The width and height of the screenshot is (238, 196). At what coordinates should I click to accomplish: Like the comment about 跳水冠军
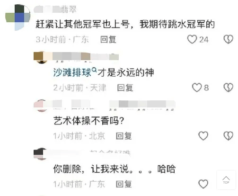pos(192,39)
